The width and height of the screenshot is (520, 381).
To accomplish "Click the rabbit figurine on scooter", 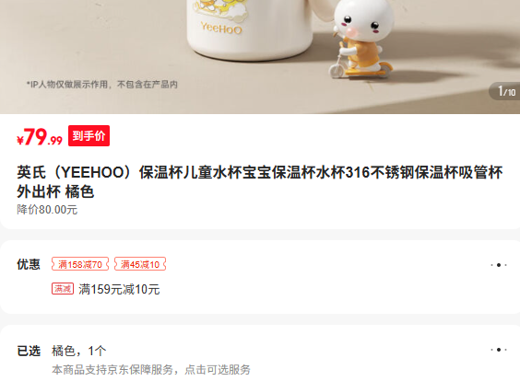I will (x=361, y=38).
